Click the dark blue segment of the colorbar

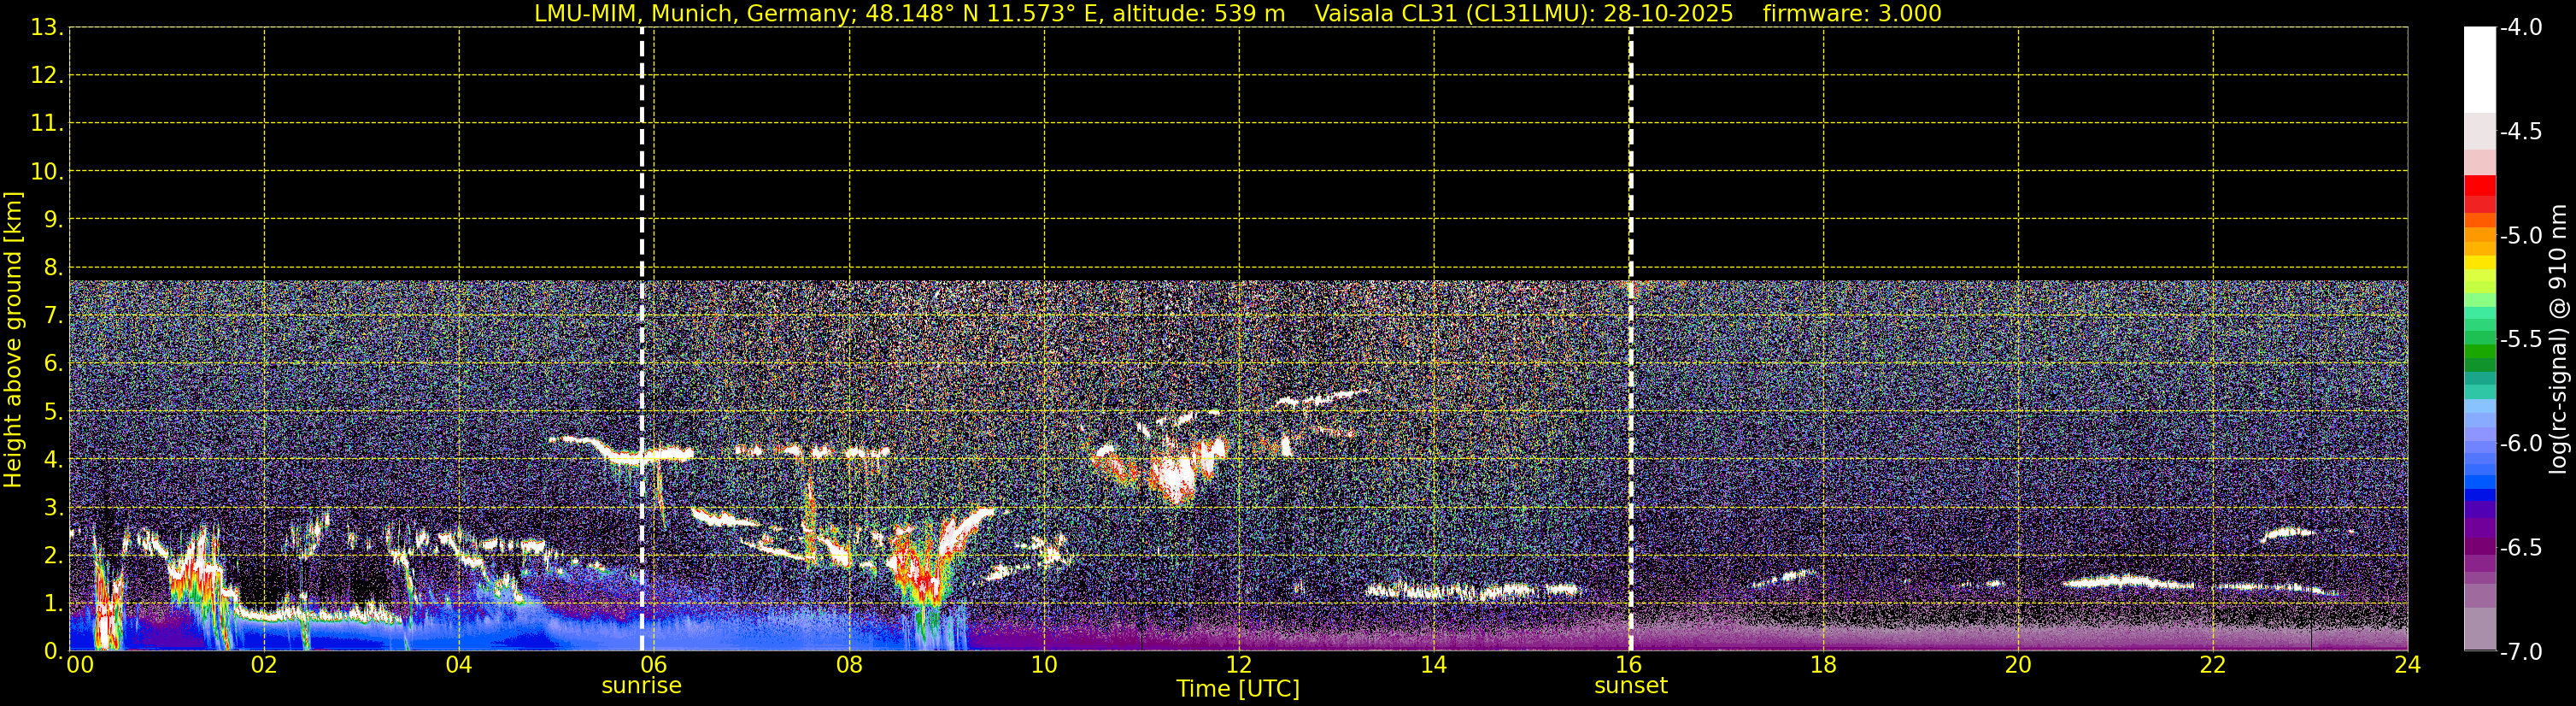(x=2480, y=494)
